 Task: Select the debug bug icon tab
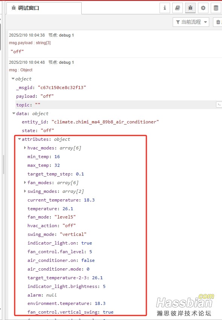(x=190, y=8)
